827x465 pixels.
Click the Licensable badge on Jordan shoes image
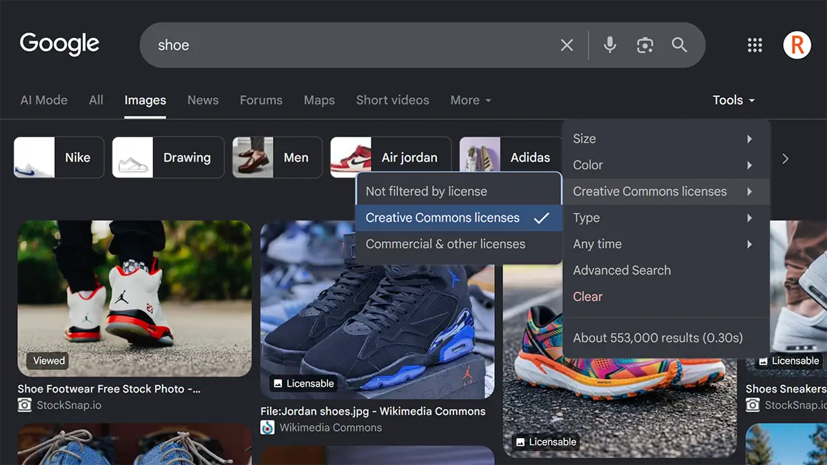(x=303, y=384)
